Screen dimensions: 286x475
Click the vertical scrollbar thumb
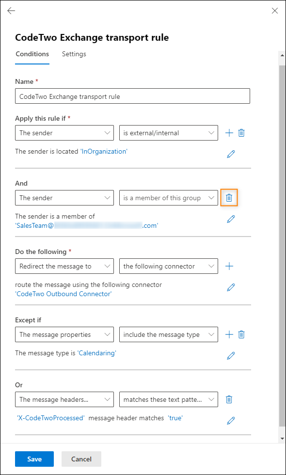click(282, 247)
